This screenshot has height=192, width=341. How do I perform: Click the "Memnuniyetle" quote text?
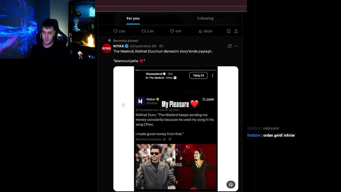coord(129,61)
